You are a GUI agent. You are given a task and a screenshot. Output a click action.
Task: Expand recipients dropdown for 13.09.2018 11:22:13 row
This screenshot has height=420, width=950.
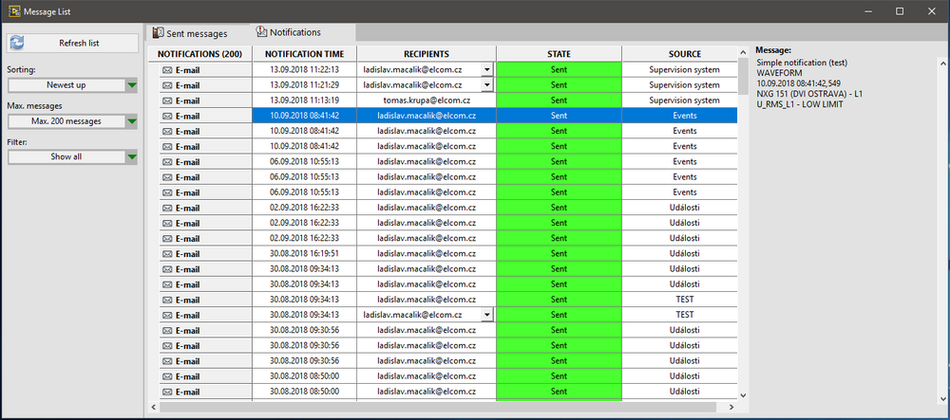487,69
